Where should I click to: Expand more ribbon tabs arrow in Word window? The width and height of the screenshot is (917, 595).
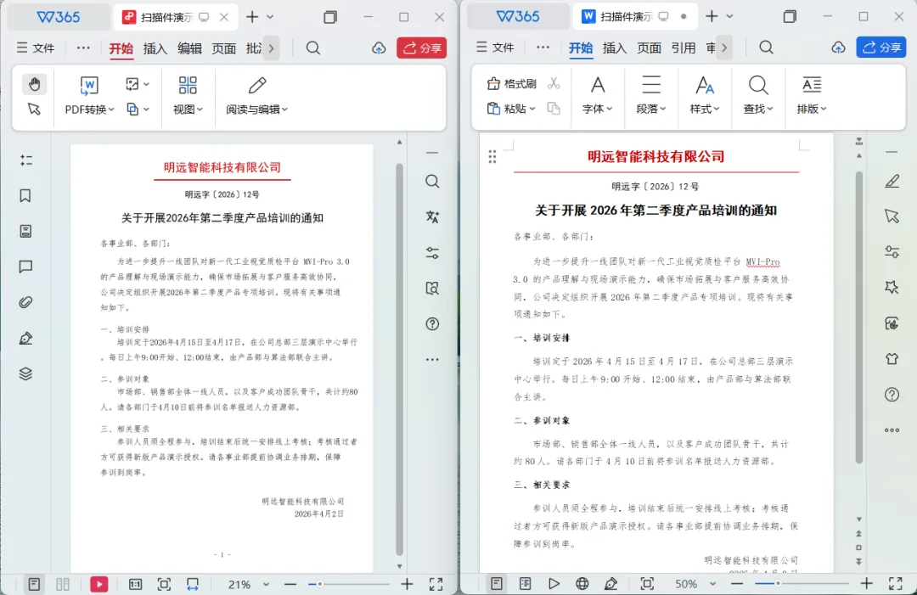click(x=724, y=48)
